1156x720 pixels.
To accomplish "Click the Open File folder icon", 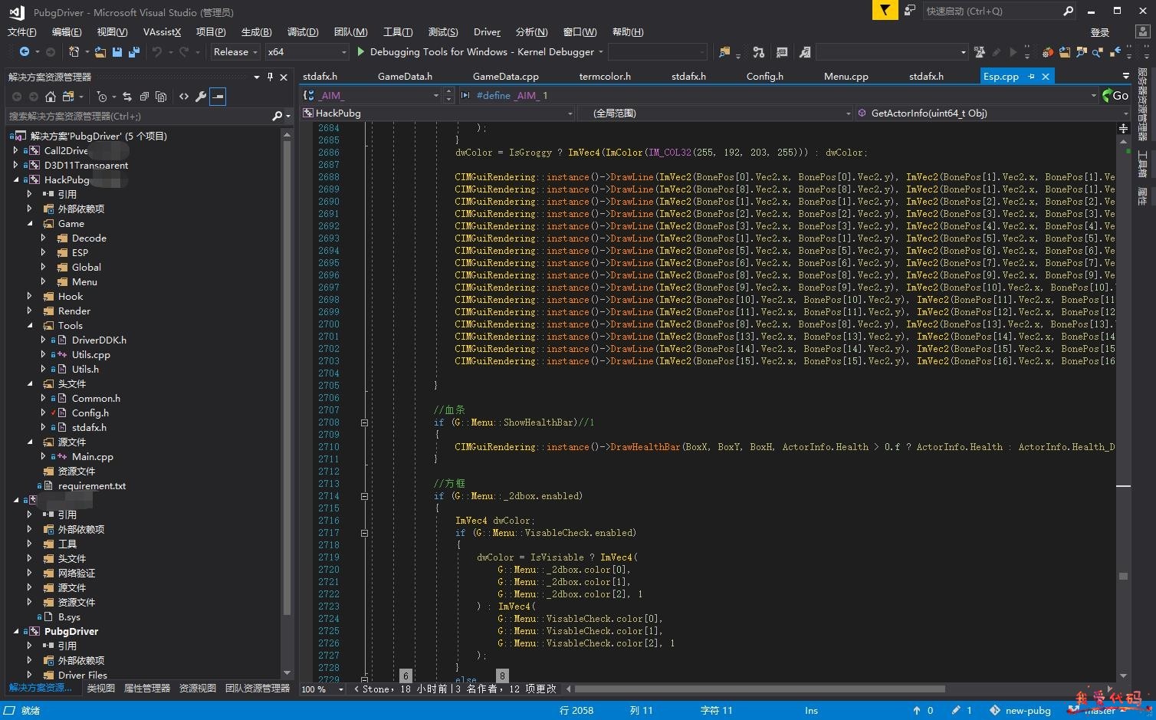I will coord(100,51).
